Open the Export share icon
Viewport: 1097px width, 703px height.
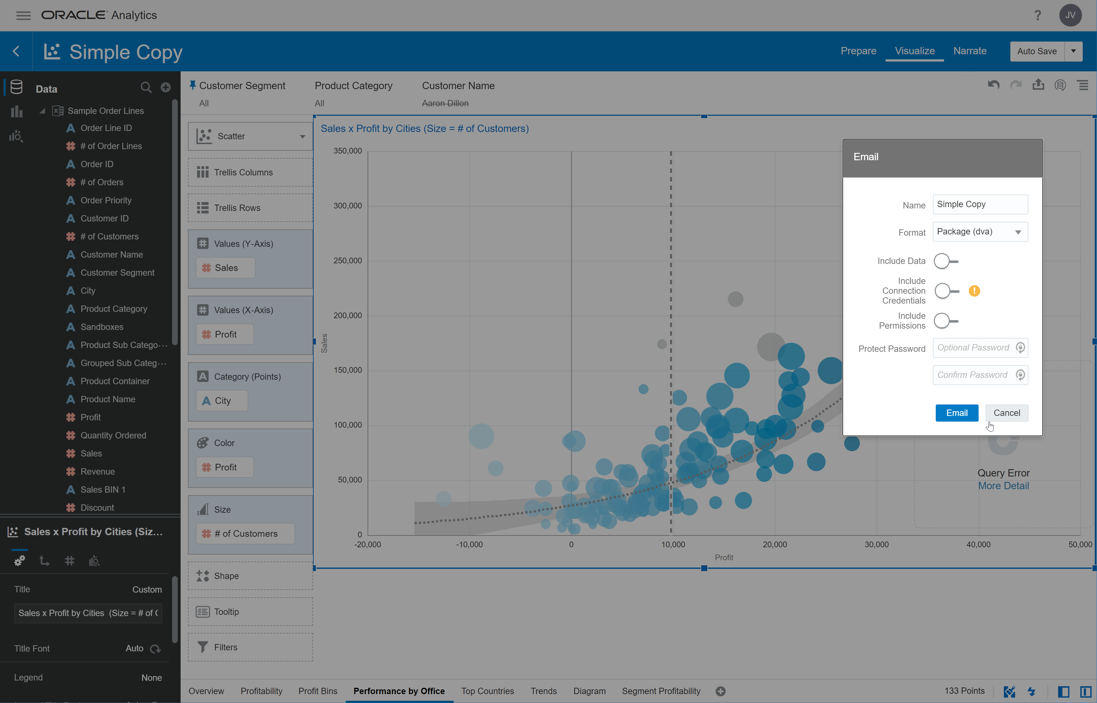click(x=1038, y=84)
